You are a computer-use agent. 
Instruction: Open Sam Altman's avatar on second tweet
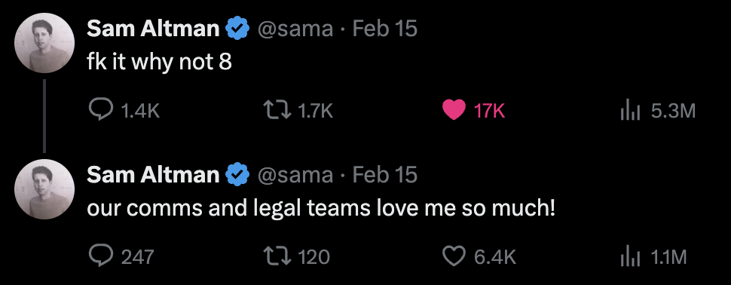tap(44, 189)
